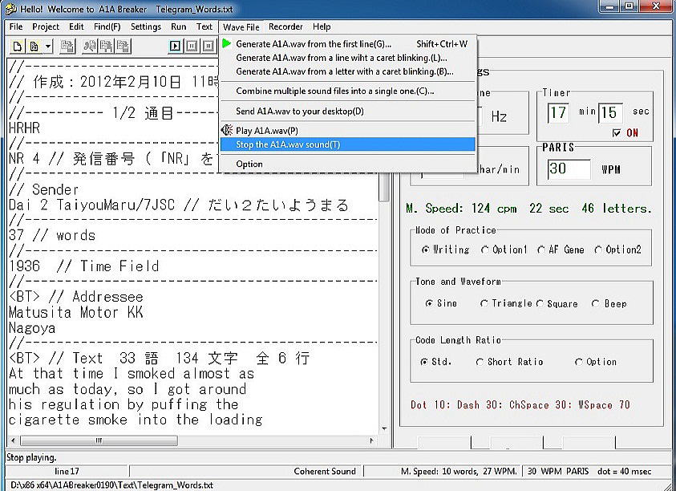676x491 pixels.
Task: Pick the Beep tone option
Action: pyautogui.click(x=595, y=303)
